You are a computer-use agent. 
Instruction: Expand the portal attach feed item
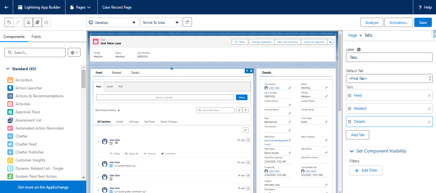click(98, 164)
